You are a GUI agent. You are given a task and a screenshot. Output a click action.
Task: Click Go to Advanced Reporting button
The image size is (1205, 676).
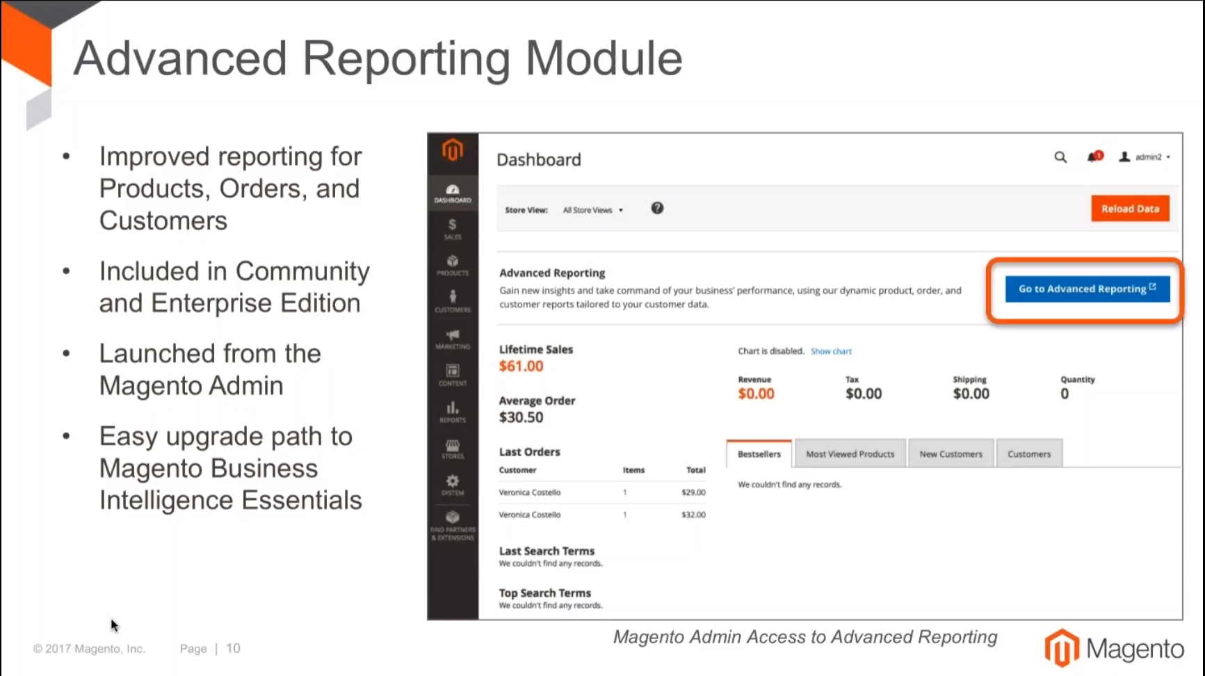1087,289
